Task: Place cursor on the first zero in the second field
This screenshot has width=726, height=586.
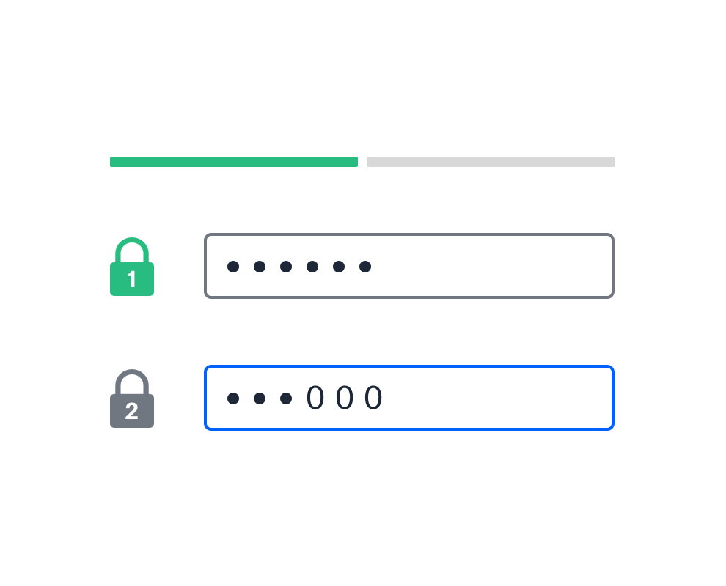Action: [315, 398]
